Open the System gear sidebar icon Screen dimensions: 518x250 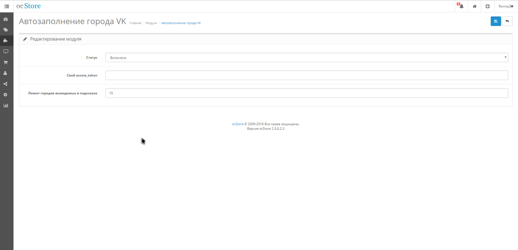(x=6, y=95)
